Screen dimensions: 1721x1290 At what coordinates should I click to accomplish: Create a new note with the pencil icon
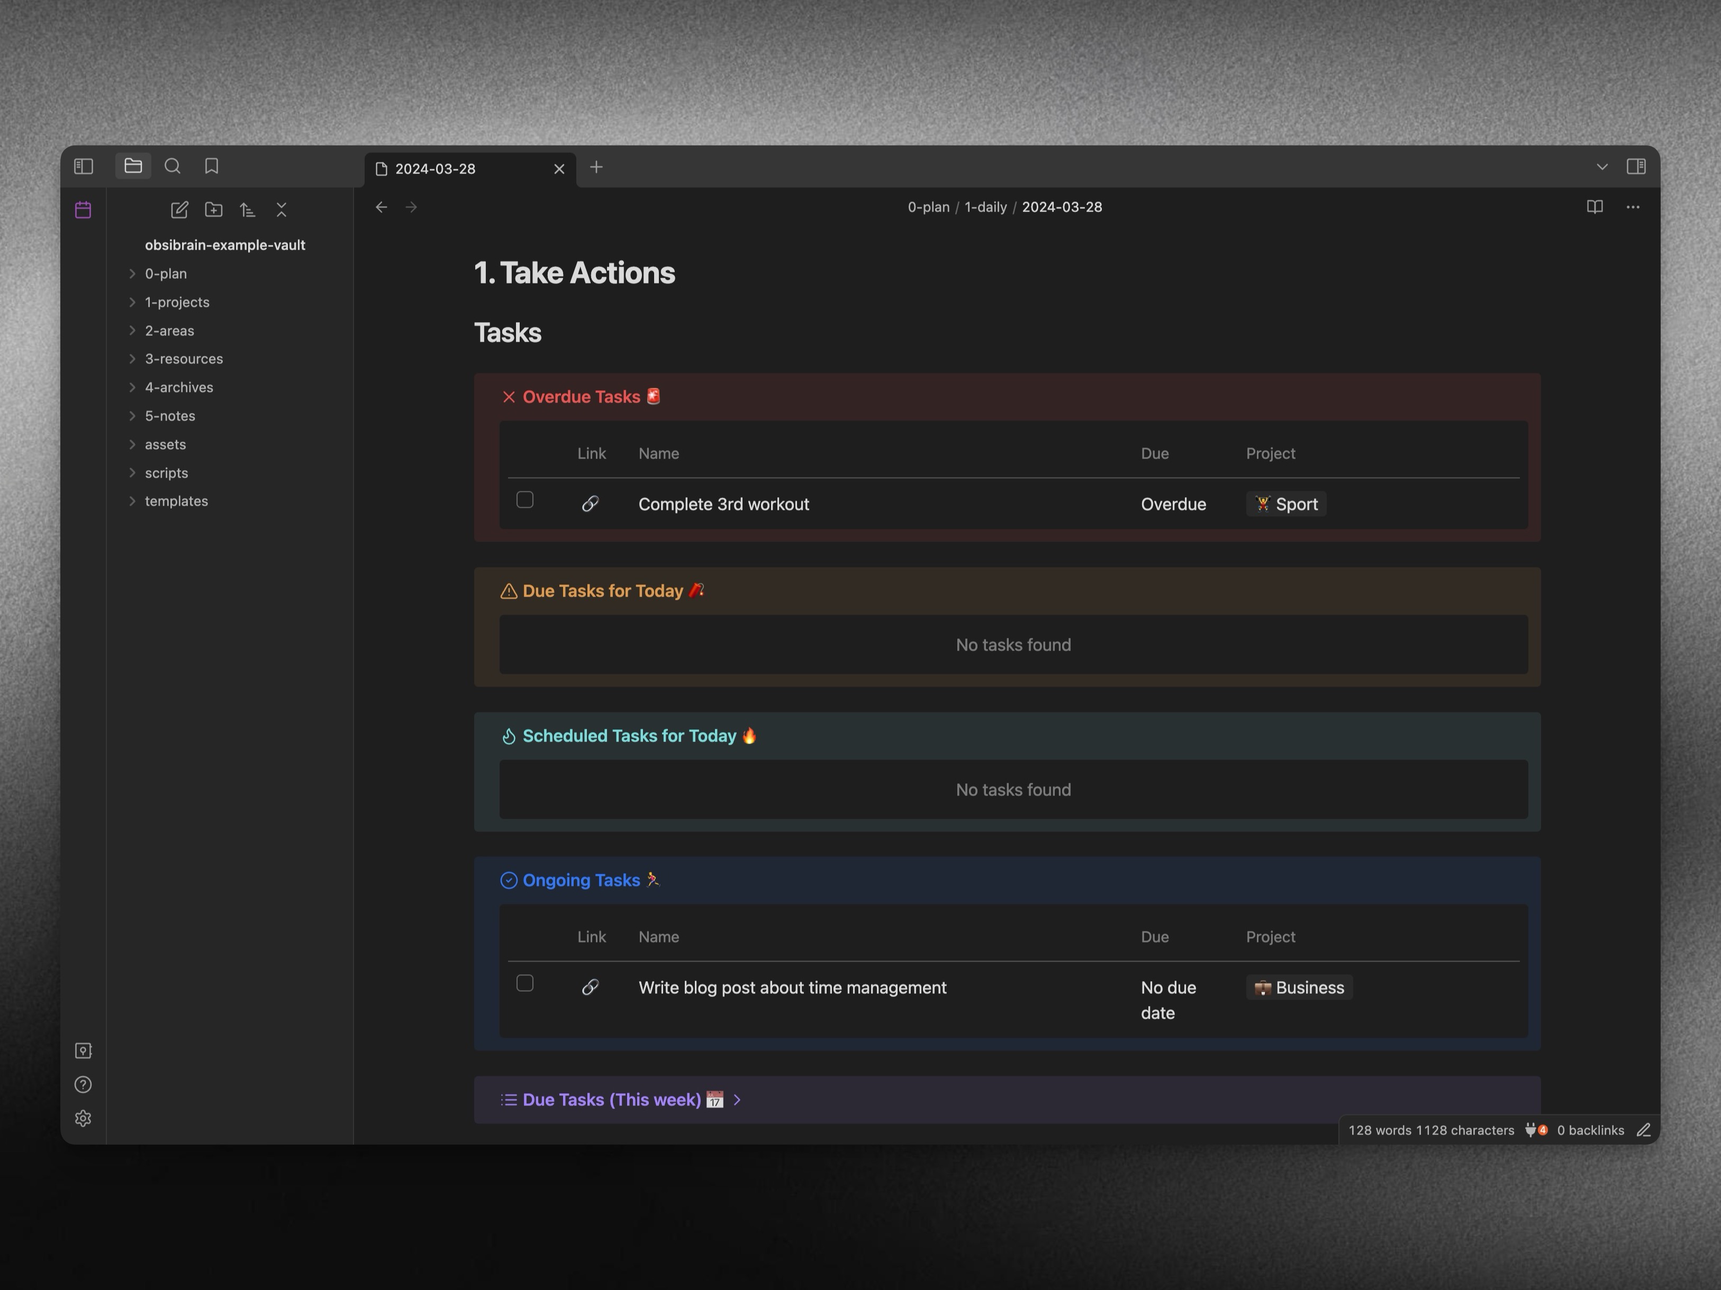coord(179,210)
